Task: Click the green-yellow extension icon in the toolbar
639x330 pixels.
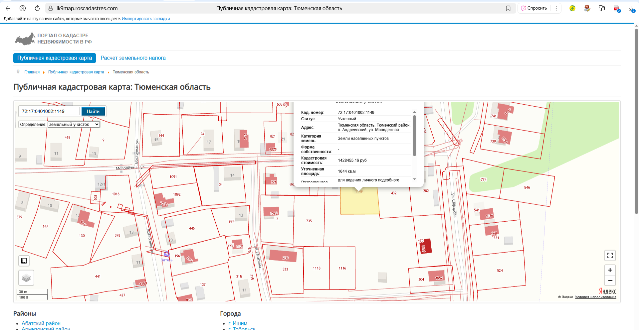Action: 572,8
